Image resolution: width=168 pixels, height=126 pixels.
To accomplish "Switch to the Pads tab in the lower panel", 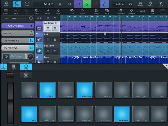I will [26, 67].
